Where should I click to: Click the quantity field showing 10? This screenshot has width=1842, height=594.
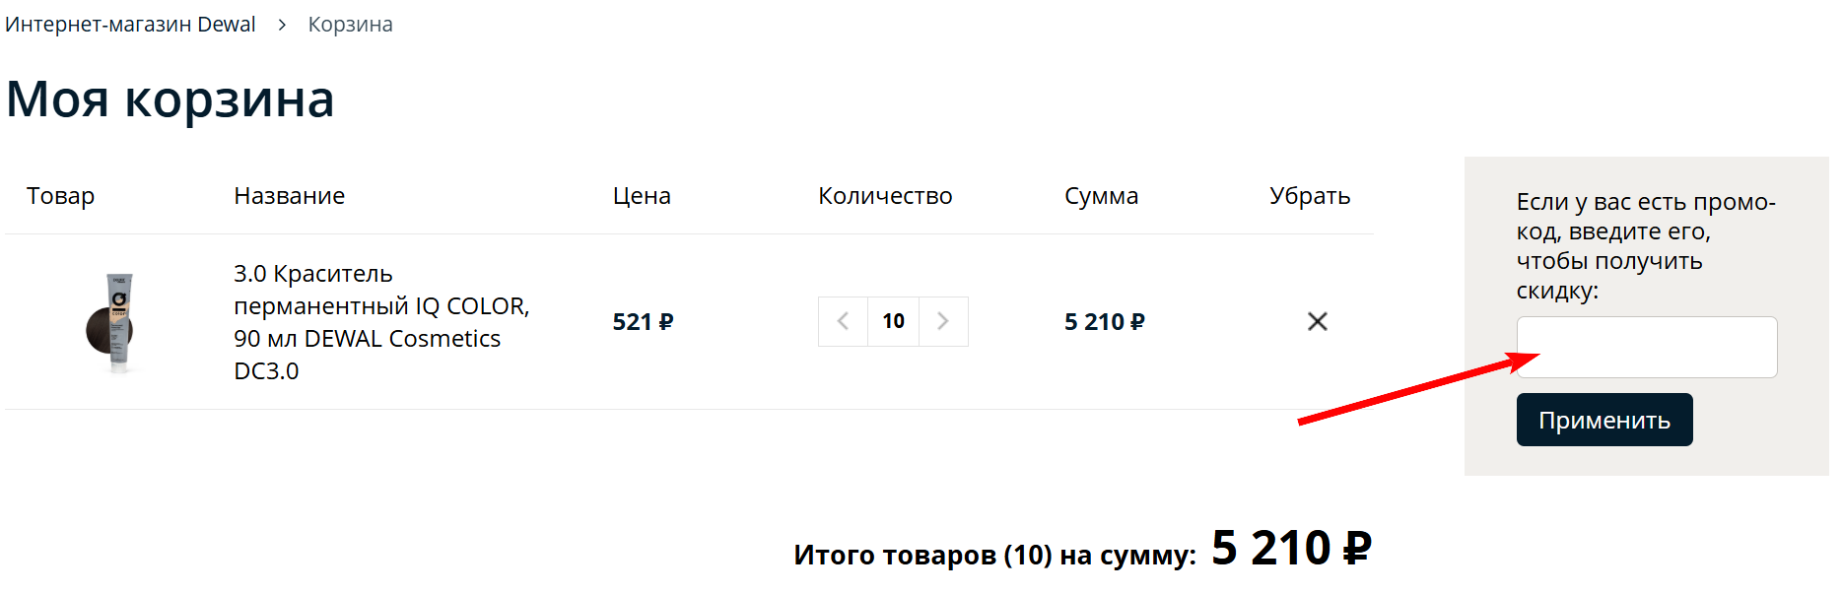coord(893,322)
